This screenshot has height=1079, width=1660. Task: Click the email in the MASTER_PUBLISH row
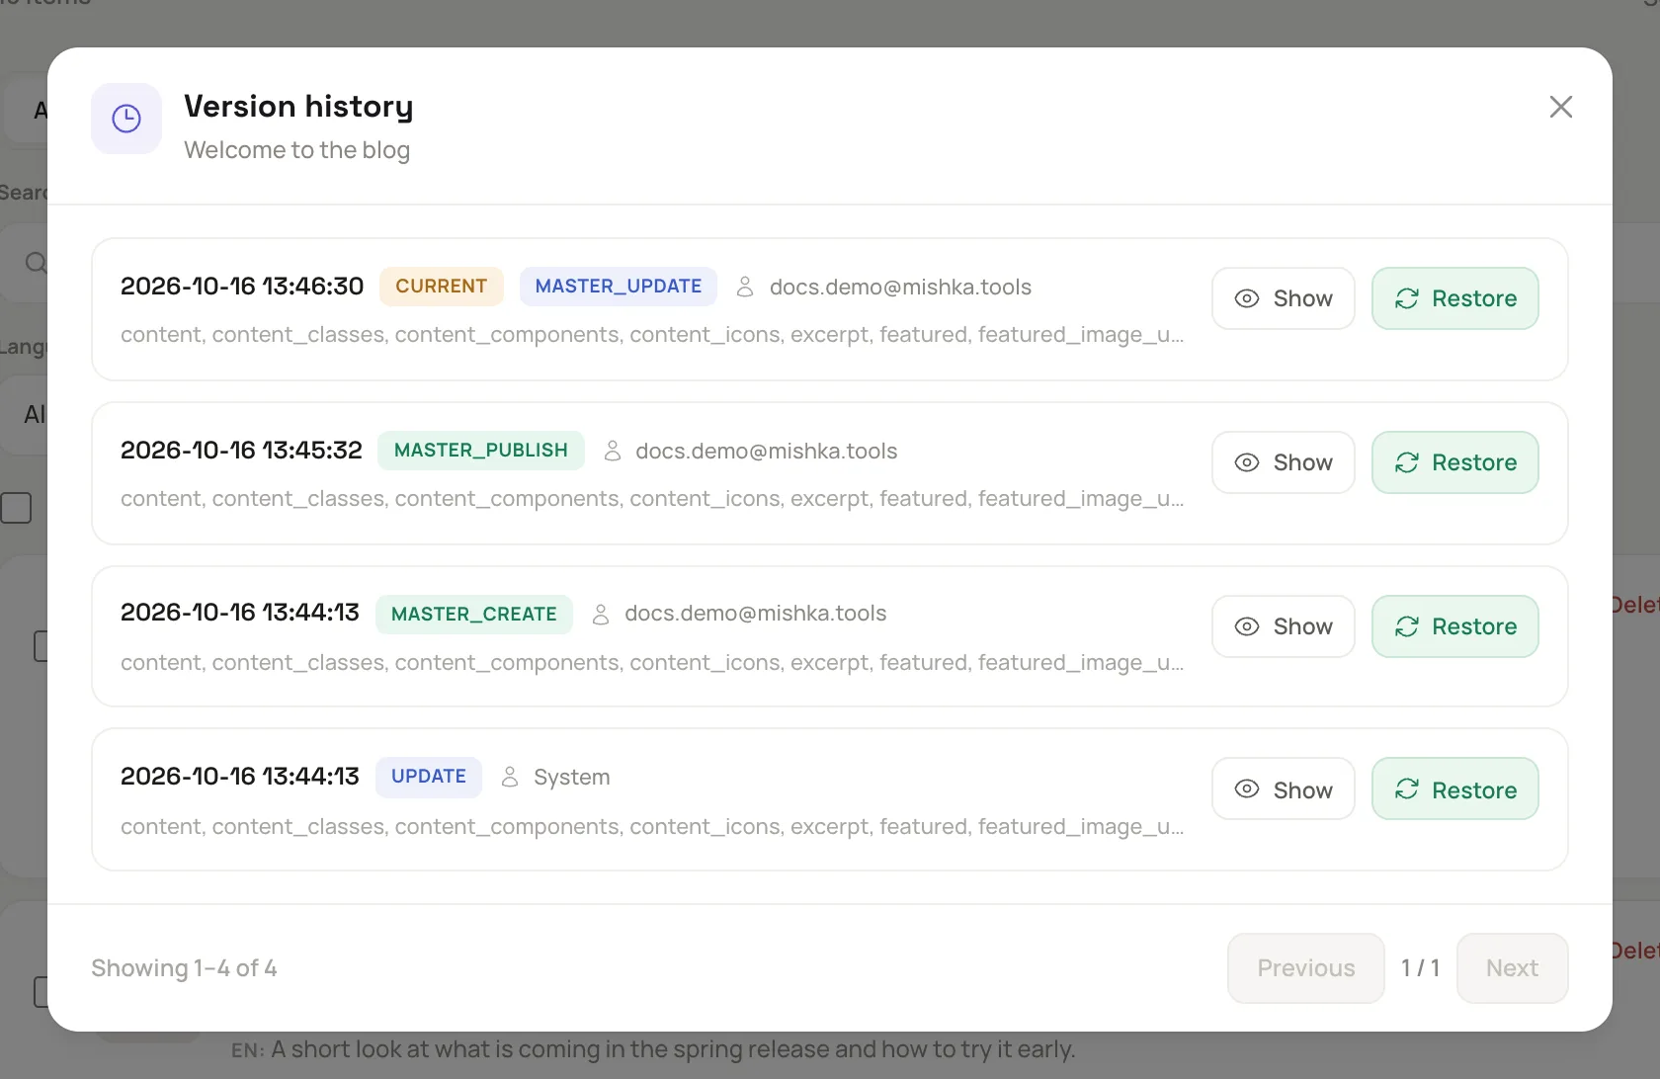(x=767, y=451)
